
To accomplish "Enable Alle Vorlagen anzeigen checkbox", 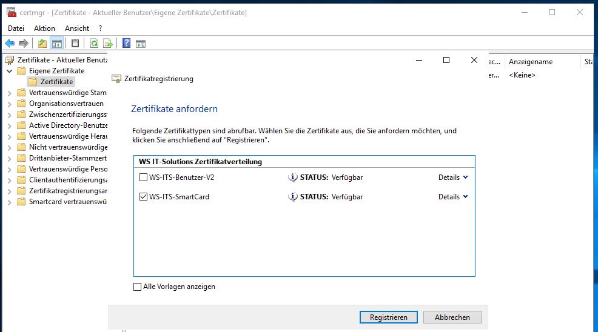I will [137, 287].
